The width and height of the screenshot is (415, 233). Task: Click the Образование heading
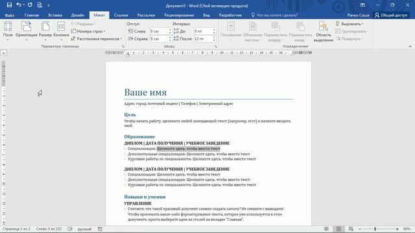click(139, 137)
